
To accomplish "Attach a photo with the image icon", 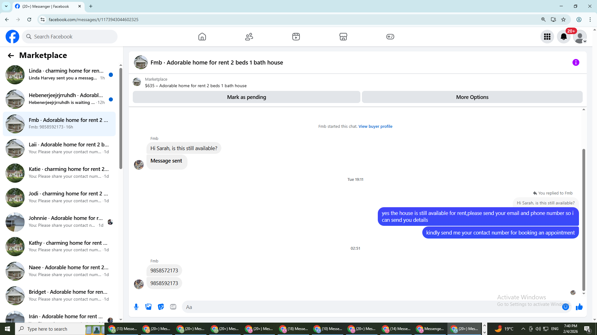I will pos(148,307).
